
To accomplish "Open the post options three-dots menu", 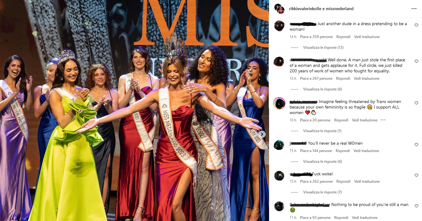I will [414, 9].
